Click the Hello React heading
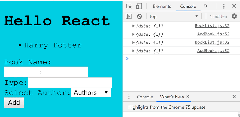The height and width of the screenshot is (117, 240). (57, 21)
